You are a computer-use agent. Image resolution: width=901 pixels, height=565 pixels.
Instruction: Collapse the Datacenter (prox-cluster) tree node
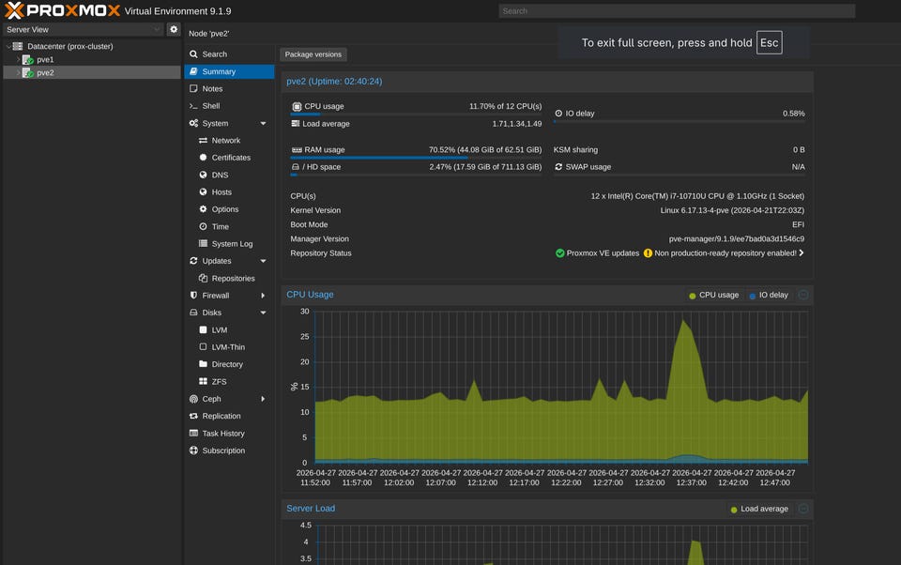(x=8, y=46)
